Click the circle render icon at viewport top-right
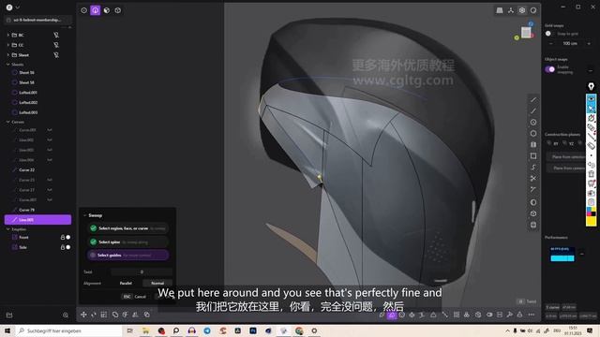 tap(533, 10)
